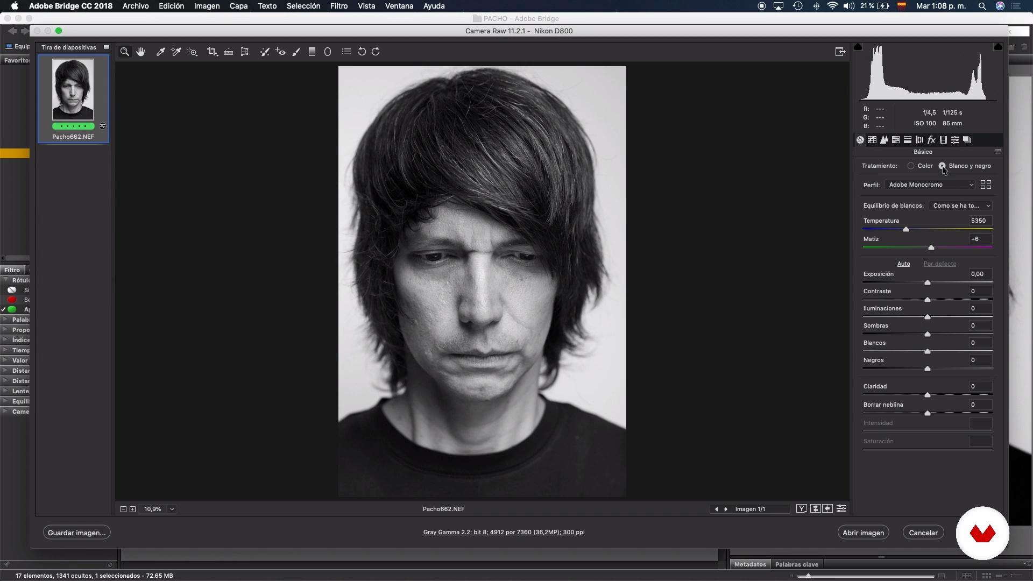Select the Hand tool
1033x581 pixels.
(x=141, y=52)
